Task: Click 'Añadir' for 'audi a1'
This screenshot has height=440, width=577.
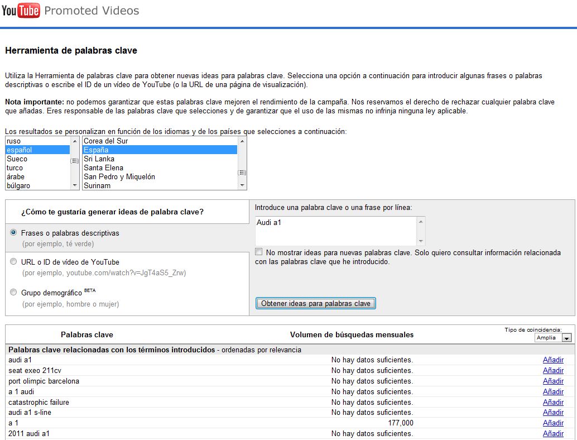Action: pyautogui.click(x=553, y=360)
